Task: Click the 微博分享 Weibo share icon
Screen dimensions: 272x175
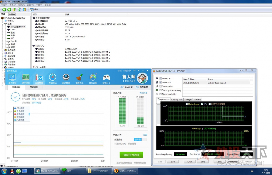Action: click(x=122, y=87)
